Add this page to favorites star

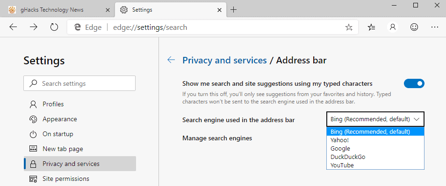pos(349,27)
